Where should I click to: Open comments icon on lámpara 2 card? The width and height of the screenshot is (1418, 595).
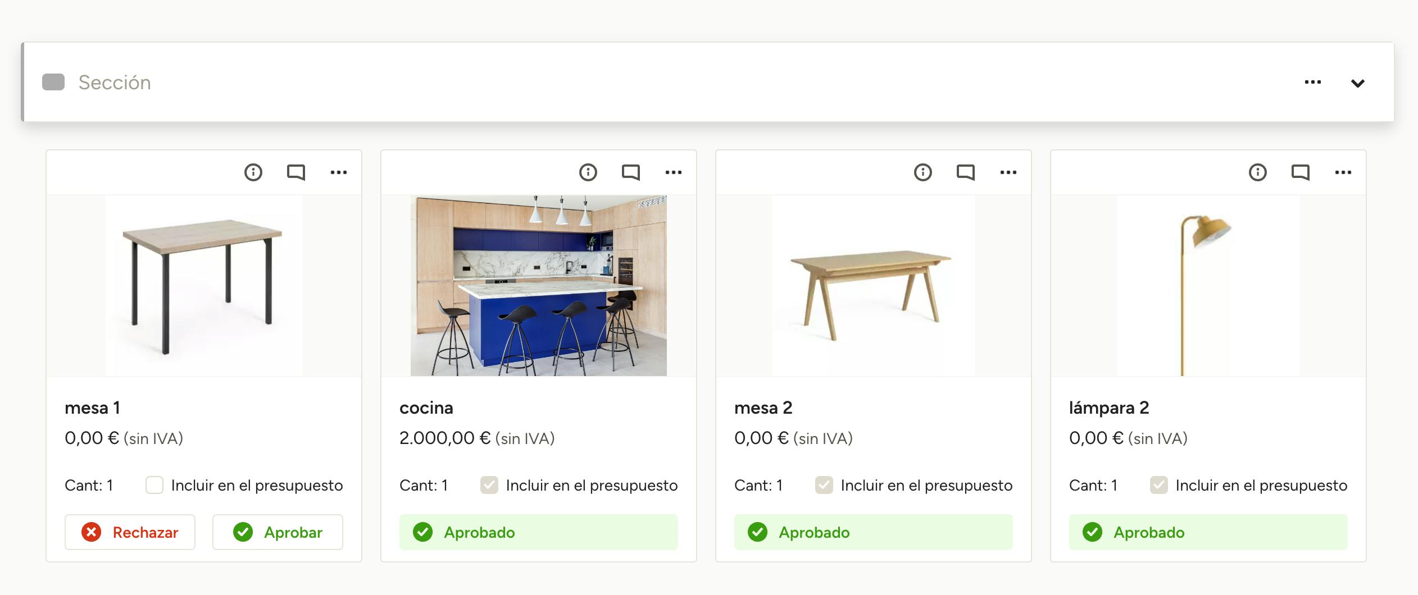(x=1301, y=172)
